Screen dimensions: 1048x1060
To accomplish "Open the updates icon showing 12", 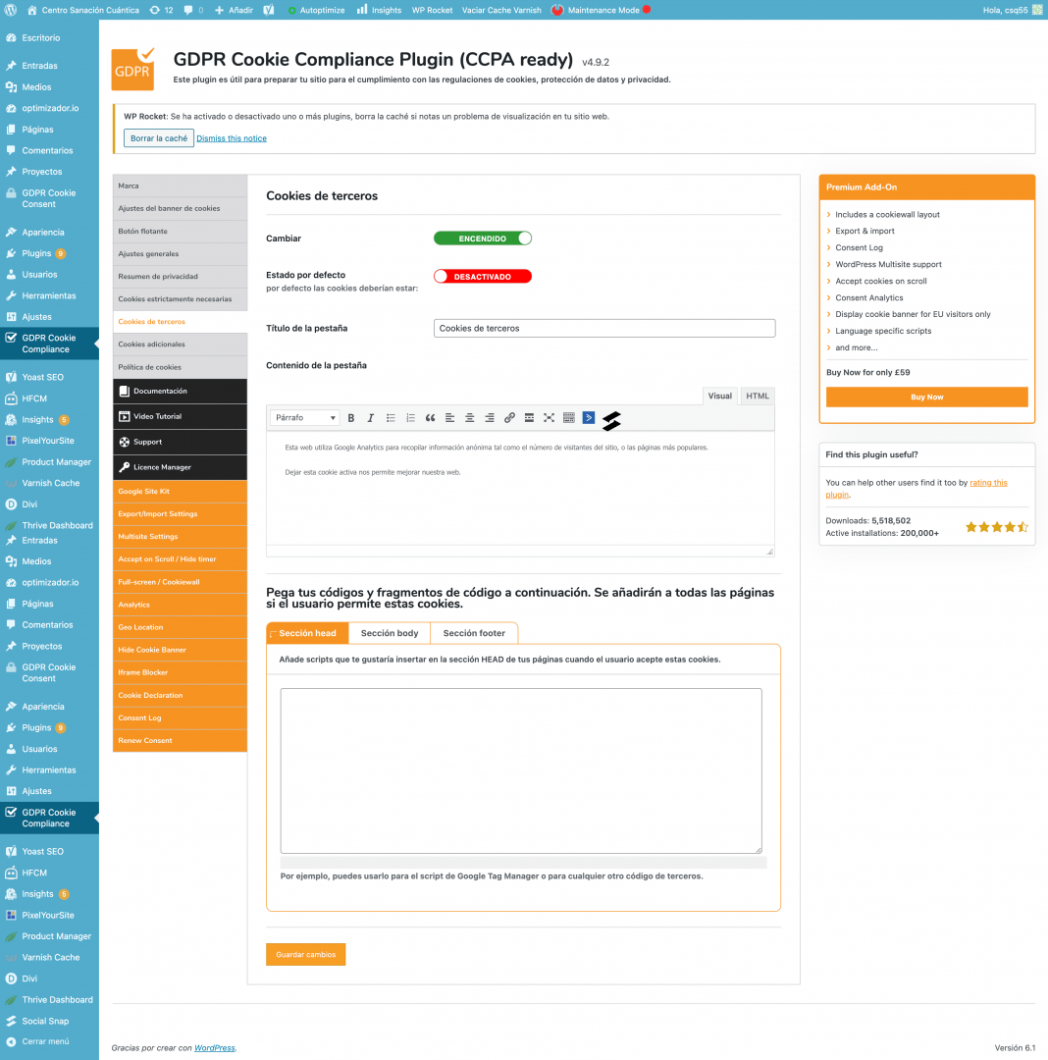I will pos(155,10).
